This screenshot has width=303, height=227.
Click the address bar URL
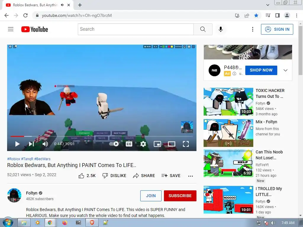[77, 15]
